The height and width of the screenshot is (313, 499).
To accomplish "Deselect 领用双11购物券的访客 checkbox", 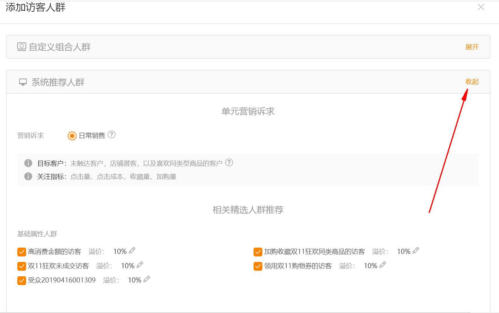I will [x=258, y=266].
